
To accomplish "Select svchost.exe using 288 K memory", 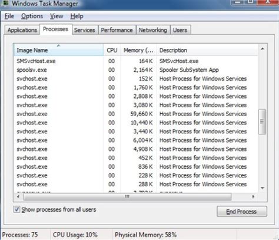I will click(136, 184).
